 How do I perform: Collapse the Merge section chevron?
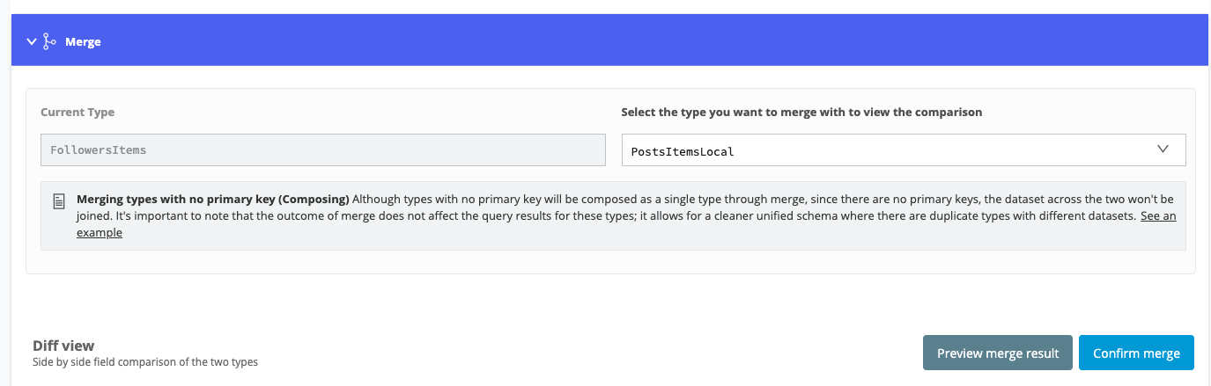[x=32, y=41]
